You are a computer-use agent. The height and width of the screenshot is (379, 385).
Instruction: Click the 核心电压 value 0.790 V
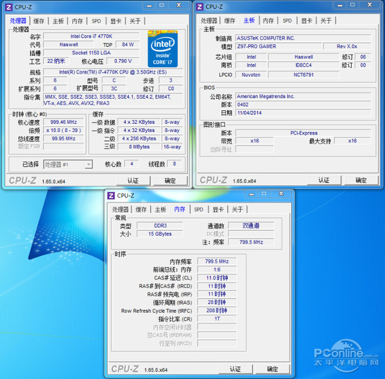click(123, 61)
